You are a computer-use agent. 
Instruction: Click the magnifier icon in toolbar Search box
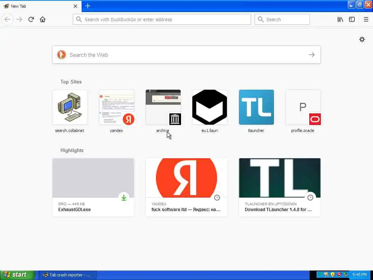click(261, 19)
